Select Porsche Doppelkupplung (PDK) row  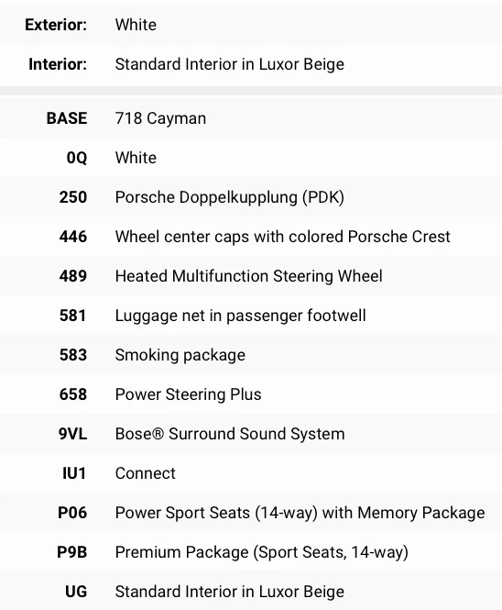(251, 197)
